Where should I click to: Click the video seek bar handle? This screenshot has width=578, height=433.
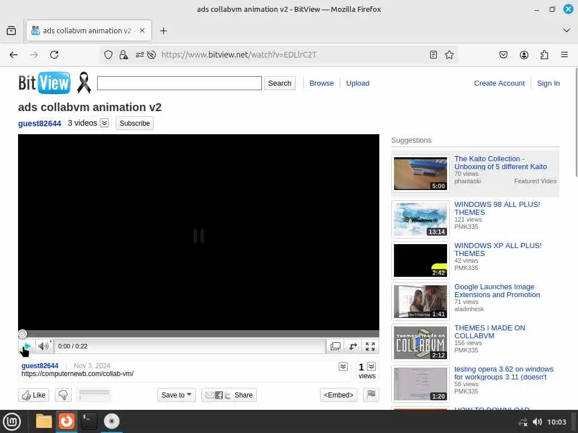coord(23,334)
